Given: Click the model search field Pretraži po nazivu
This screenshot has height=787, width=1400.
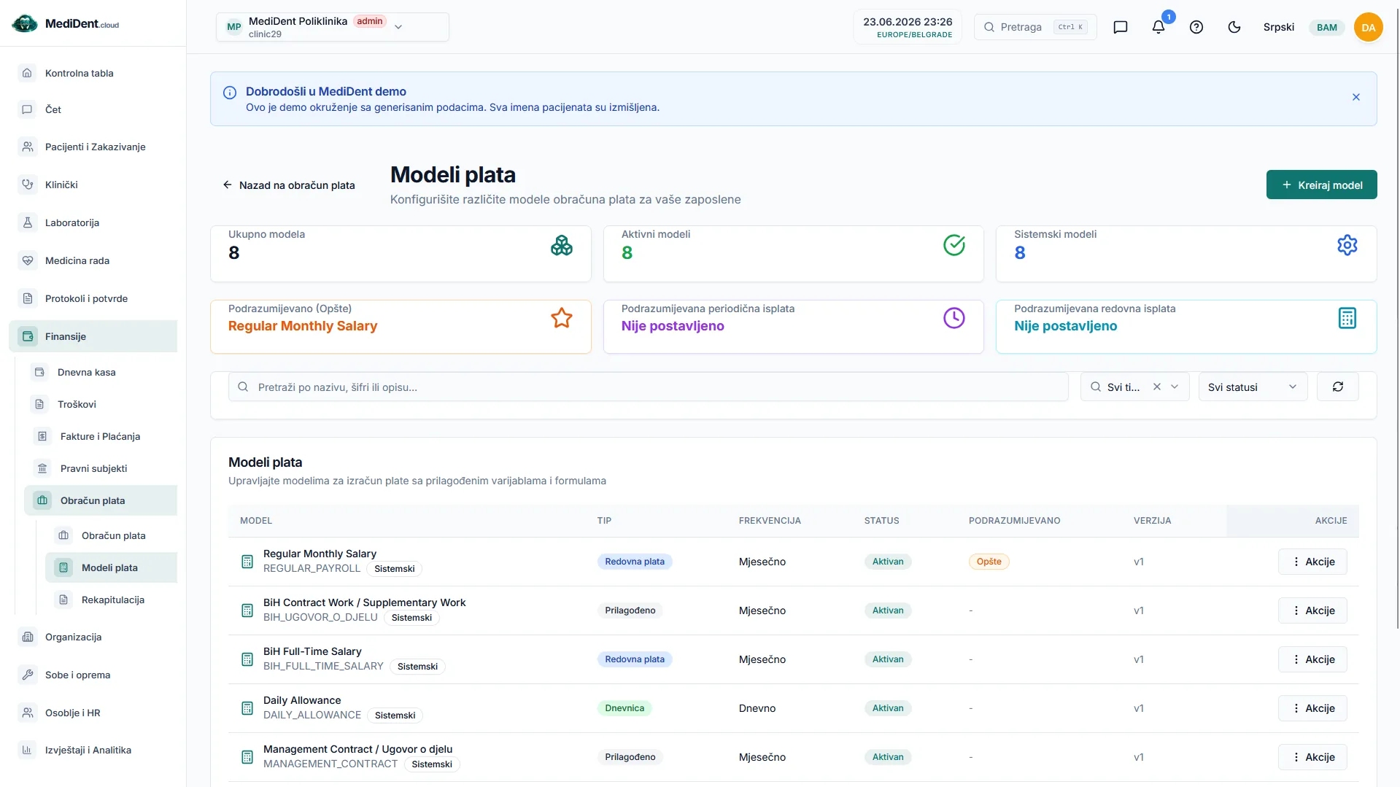Looking at the screenshot, I should (x=649, y=387).
